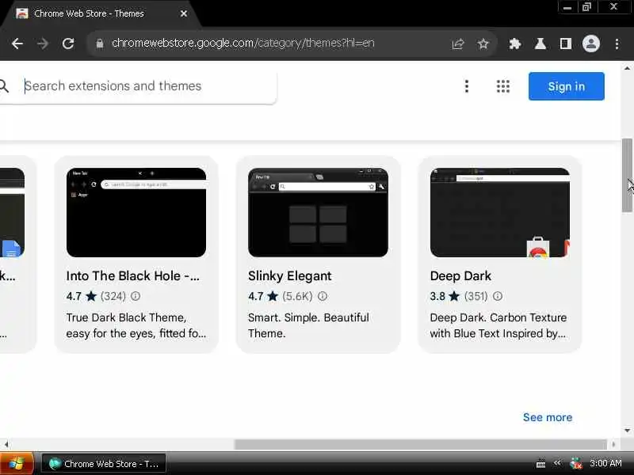Open the share page icon in address bar
Screen dimensions: 634x475
click(458, 44)
